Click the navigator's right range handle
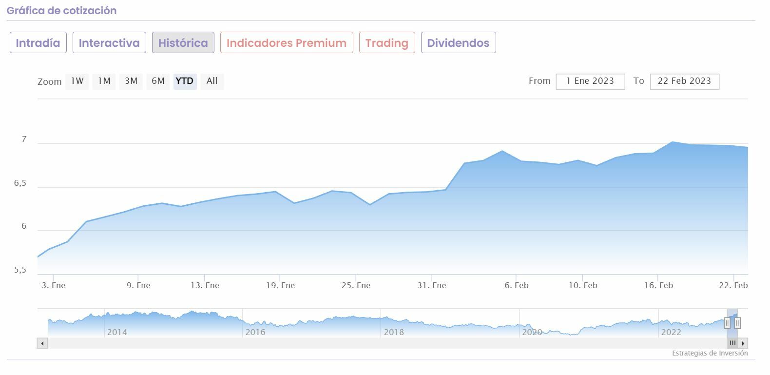The image size is (770, 375). tap(737, 323)
